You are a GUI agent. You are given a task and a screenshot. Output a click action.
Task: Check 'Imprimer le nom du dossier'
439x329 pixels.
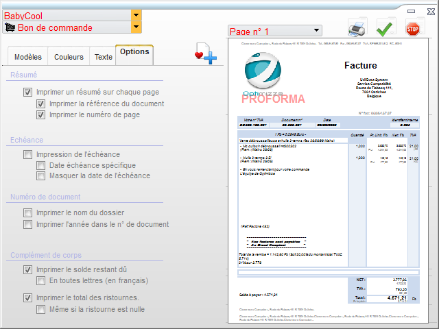28,212
